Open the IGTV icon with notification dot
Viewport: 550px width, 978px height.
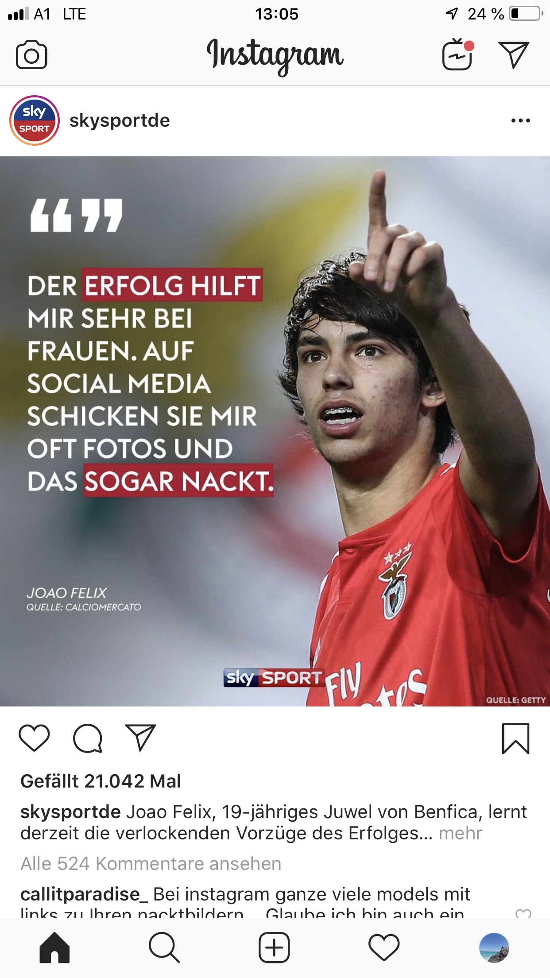458,54
